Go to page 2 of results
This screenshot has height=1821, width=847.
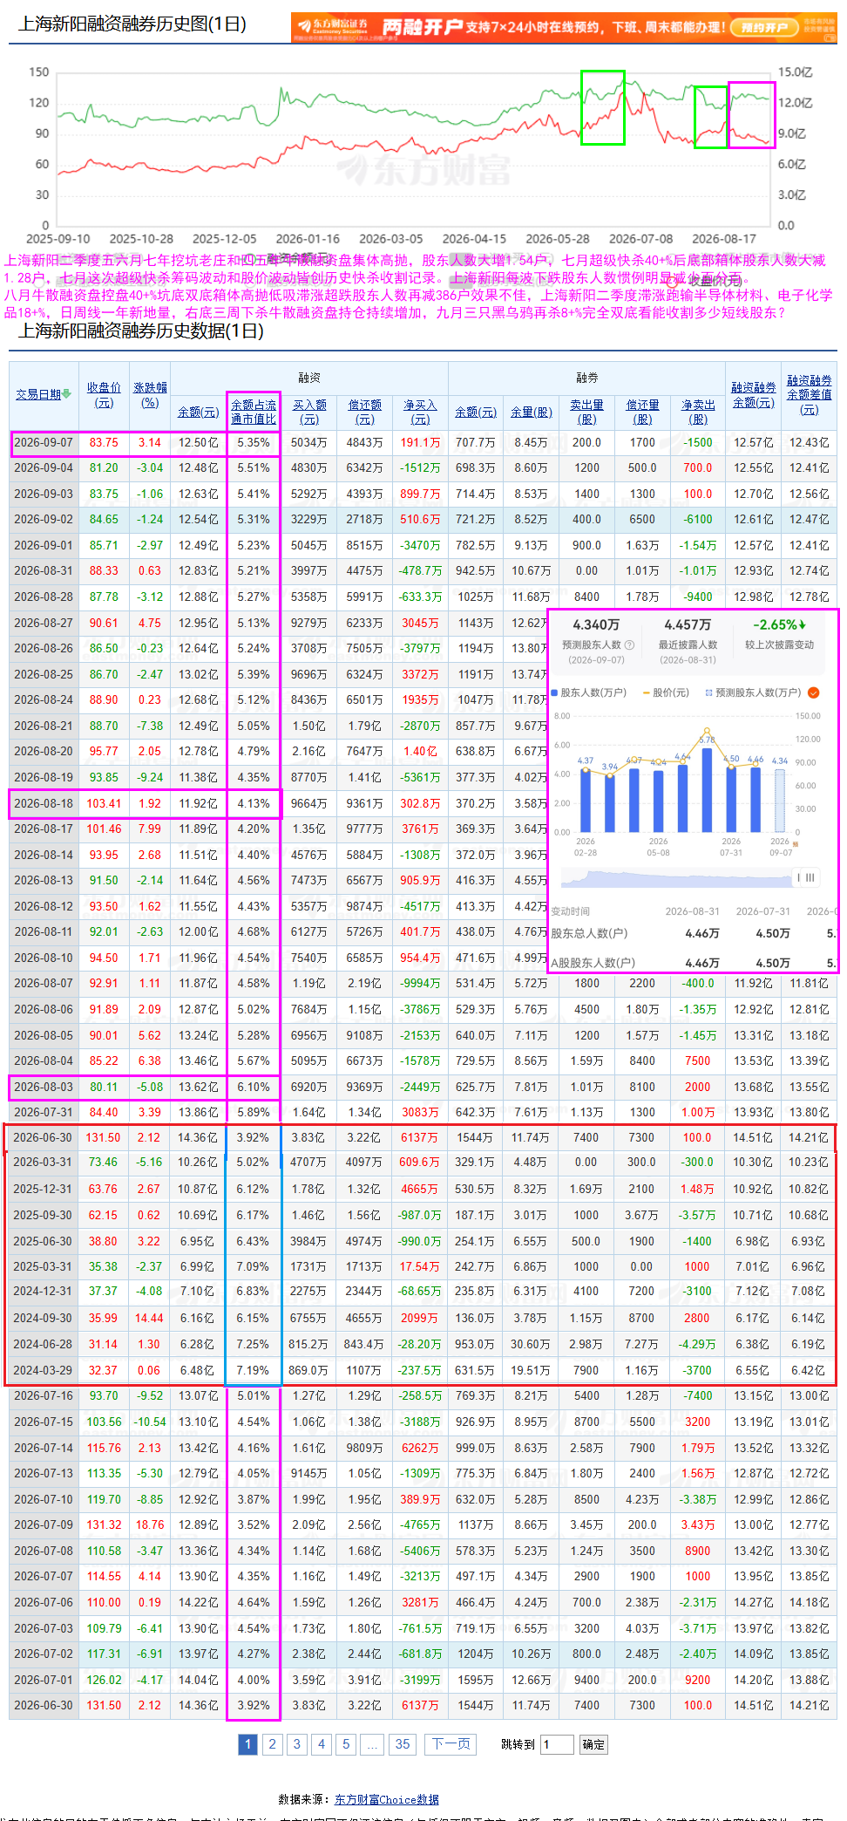coord(273,1743)
